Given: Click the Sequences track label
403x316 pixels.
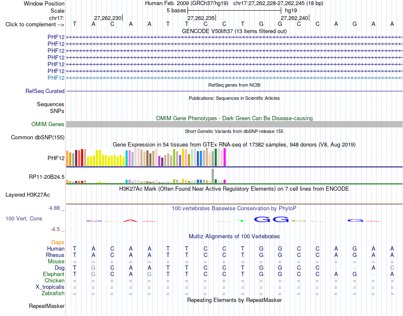Looking at the screenshot, I should coord(50,104).
